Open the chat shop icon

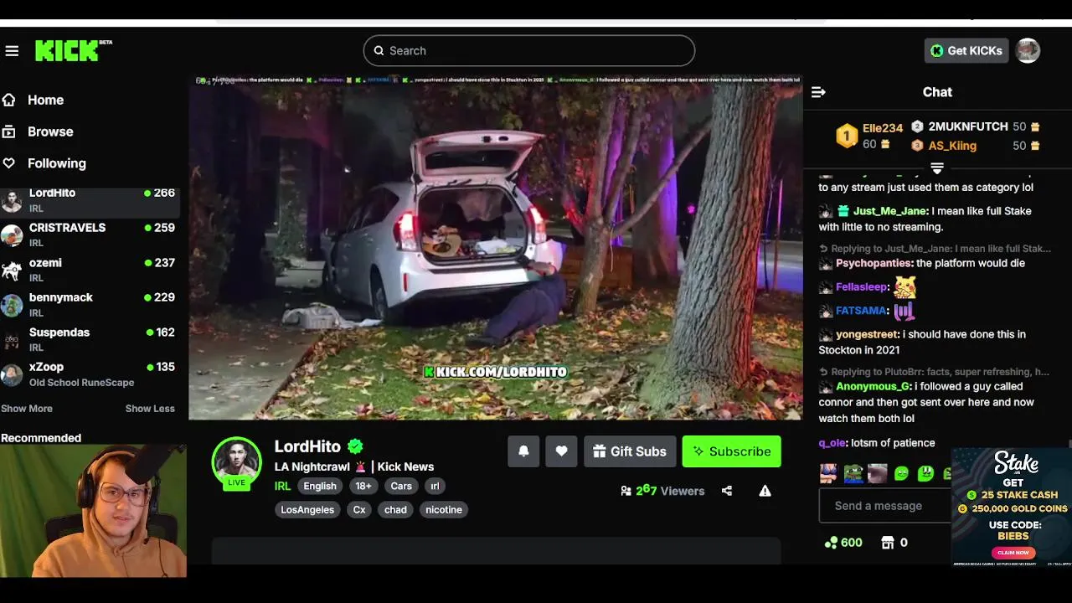(x=888, y=543)
